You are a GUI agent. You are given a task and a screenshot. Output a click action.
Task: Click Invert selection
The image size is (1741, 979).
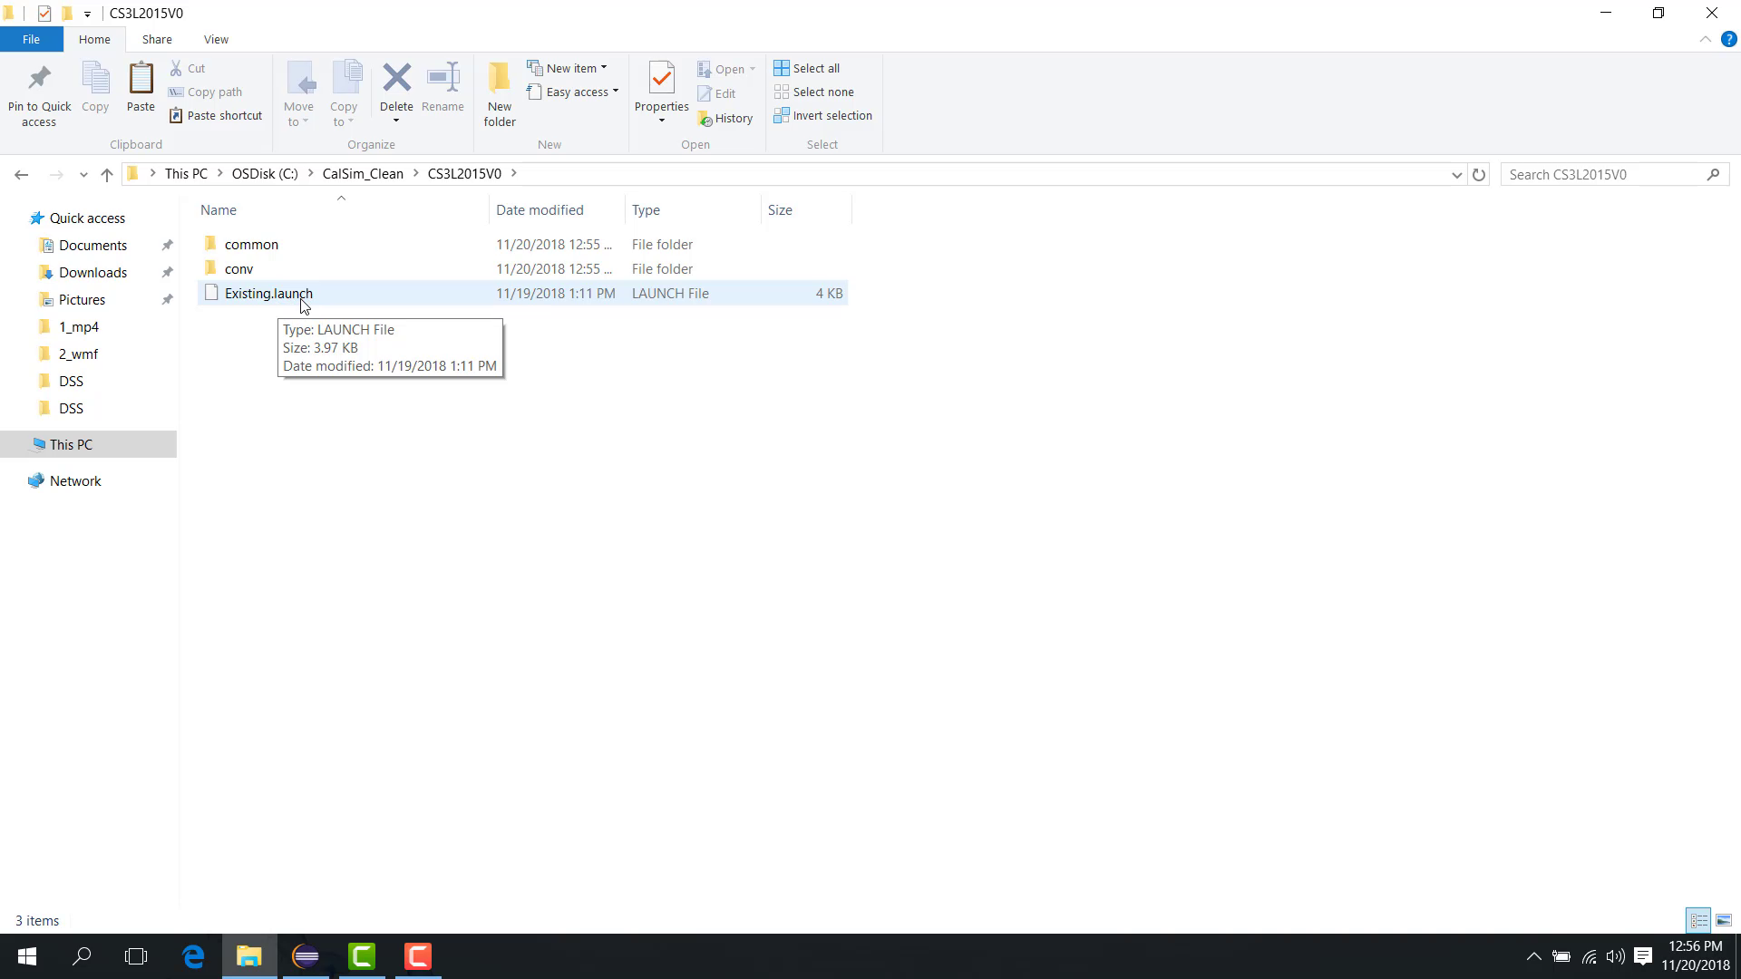point(823,115)
